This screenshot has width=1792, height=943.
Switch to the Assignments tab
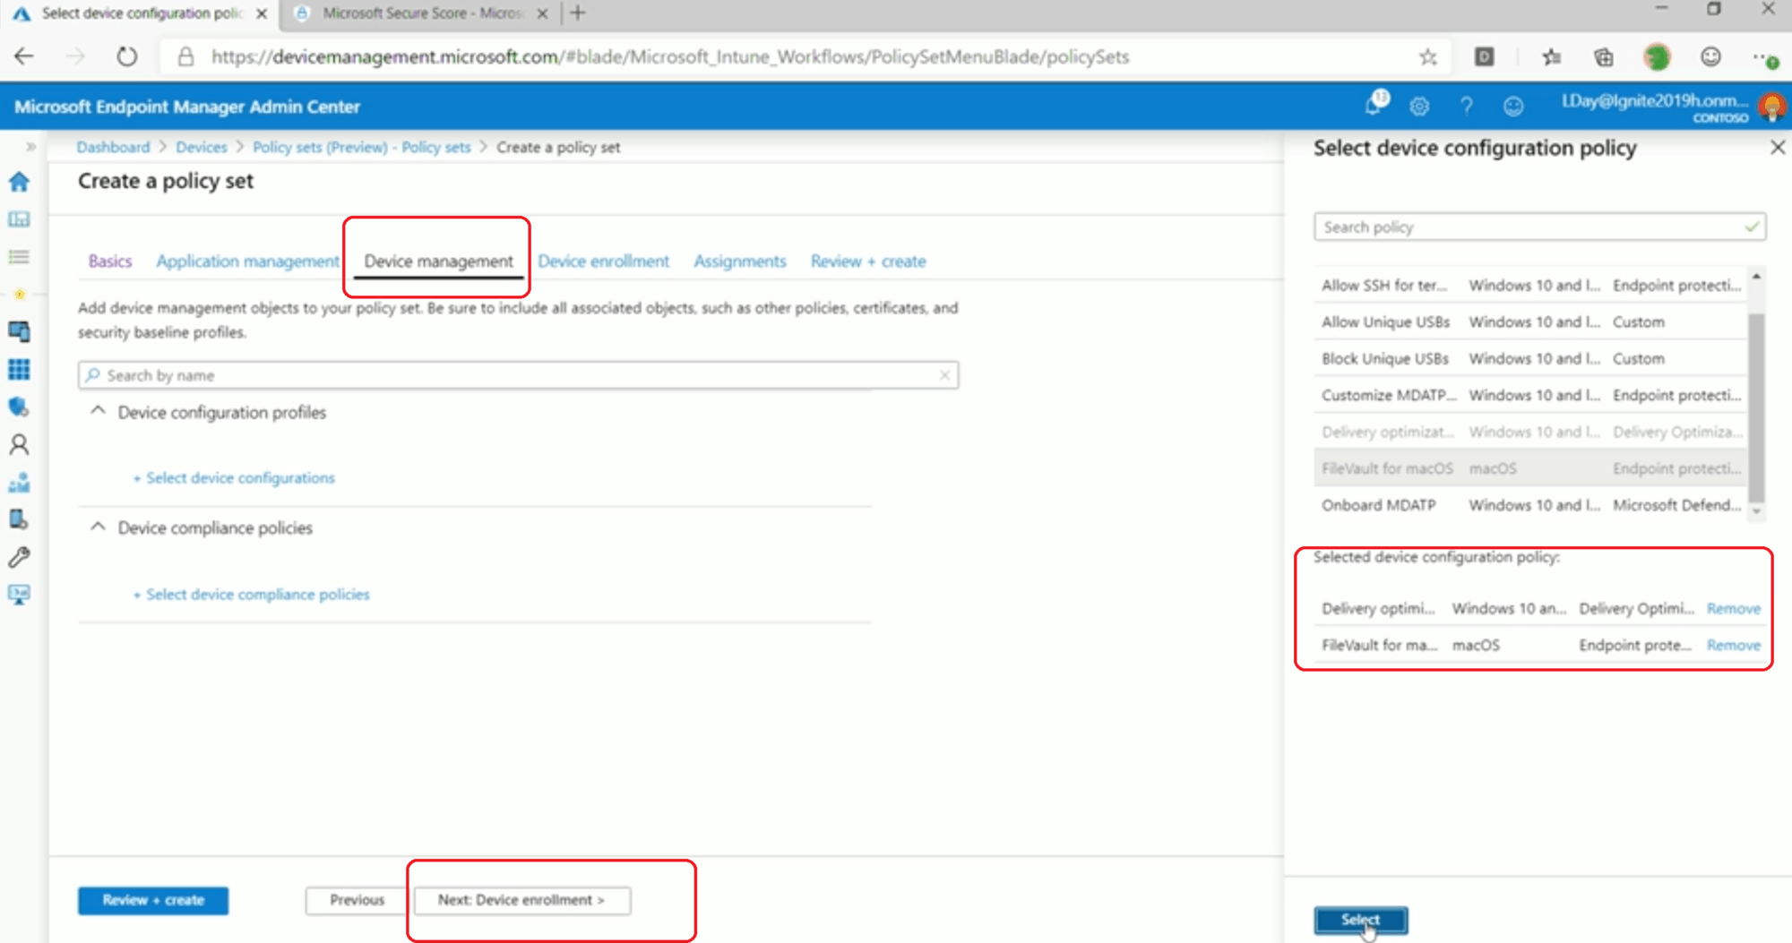click(740, 261)
